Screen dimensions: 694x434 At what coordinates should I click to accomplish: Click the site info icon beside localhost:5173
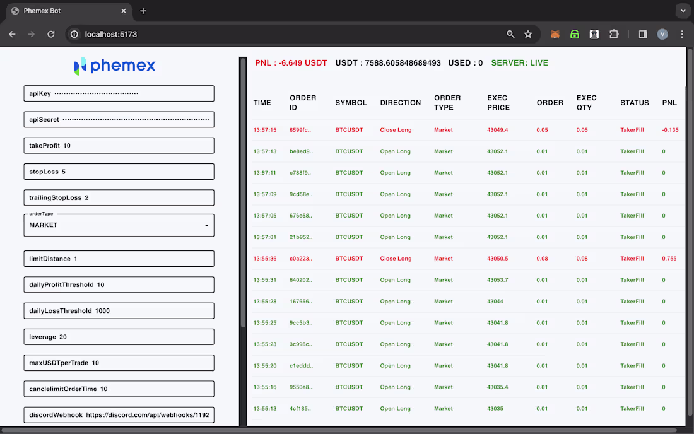click(75, 34)
